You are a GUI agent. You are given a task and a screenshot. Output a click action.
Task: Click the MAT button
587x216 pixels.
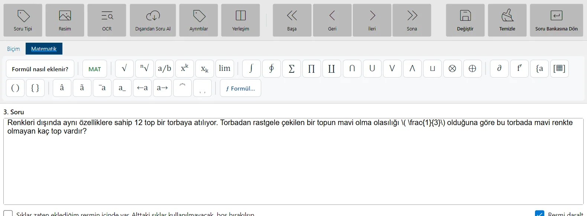point(95,69)
